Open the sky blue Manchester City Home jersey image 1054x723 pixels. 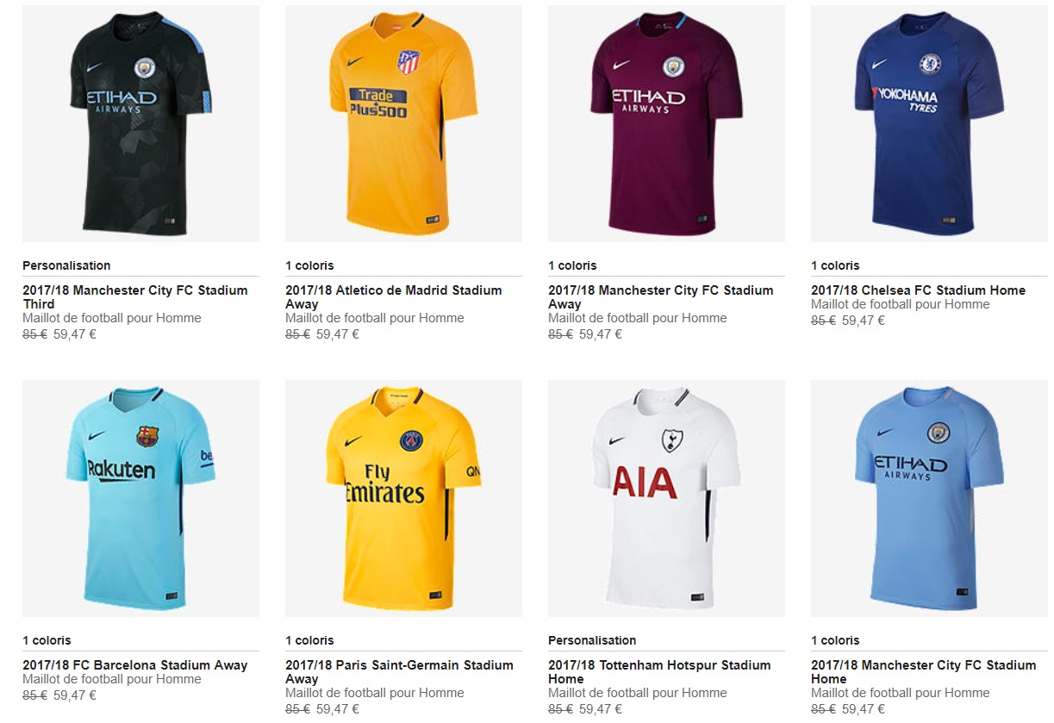pos(929,498)
